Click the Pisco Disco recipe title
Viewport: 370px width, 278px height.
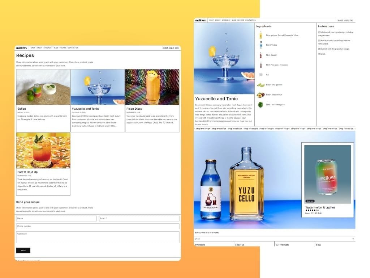134,109
